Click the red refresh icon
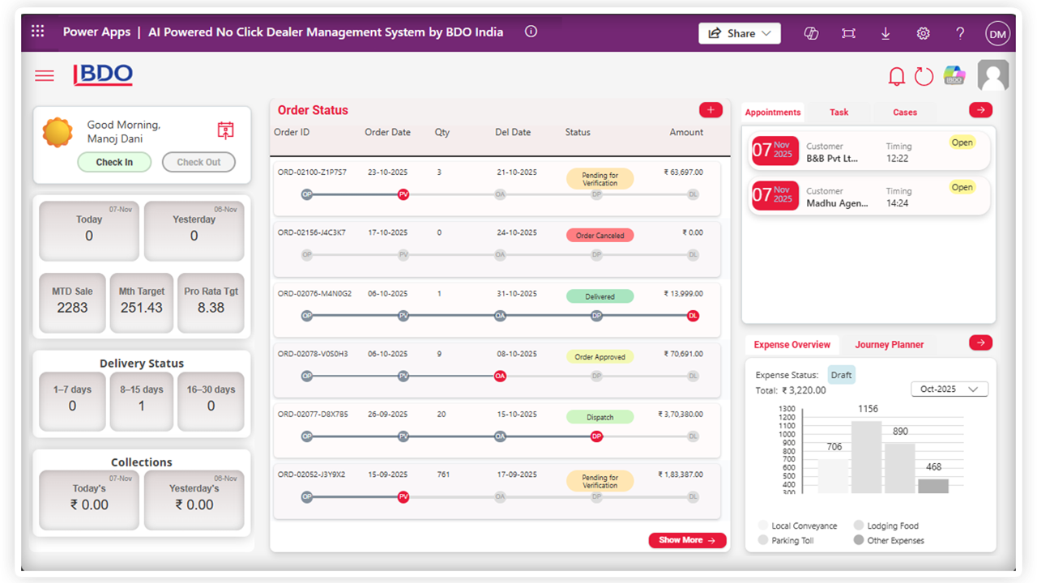The width and height of the screenshot is (1037, 583). 924,76
